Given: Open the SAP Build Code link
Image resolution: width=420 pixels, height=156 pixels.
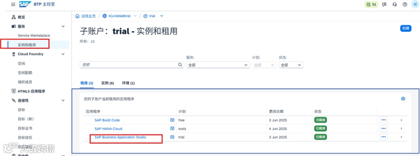Looking at the screenshot, I should pyautogui.click(x=107, y=120).
